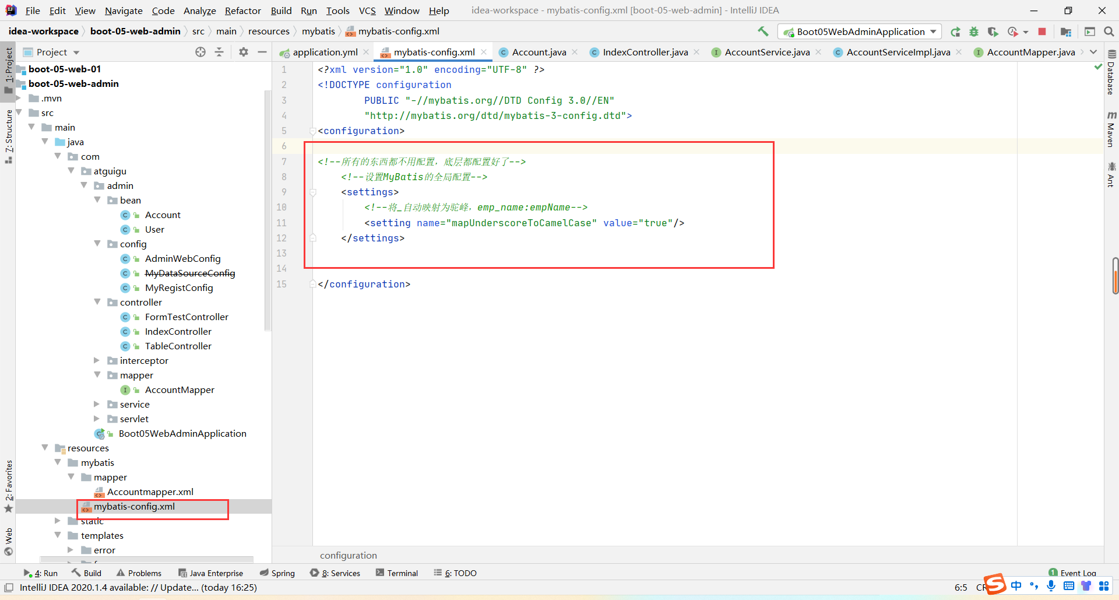Image resolution: width=1119 pixels, height=600 pixels.
Task: Open Project Structure from the toolbar icon
Action: point(1066,31)
